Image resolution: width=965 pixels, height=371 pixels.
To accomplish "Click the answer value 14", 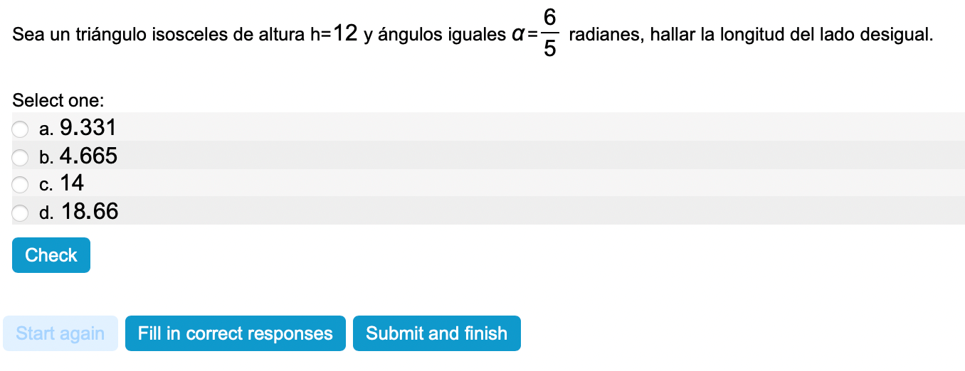I will pyautogui.click(x=72, y=184).
